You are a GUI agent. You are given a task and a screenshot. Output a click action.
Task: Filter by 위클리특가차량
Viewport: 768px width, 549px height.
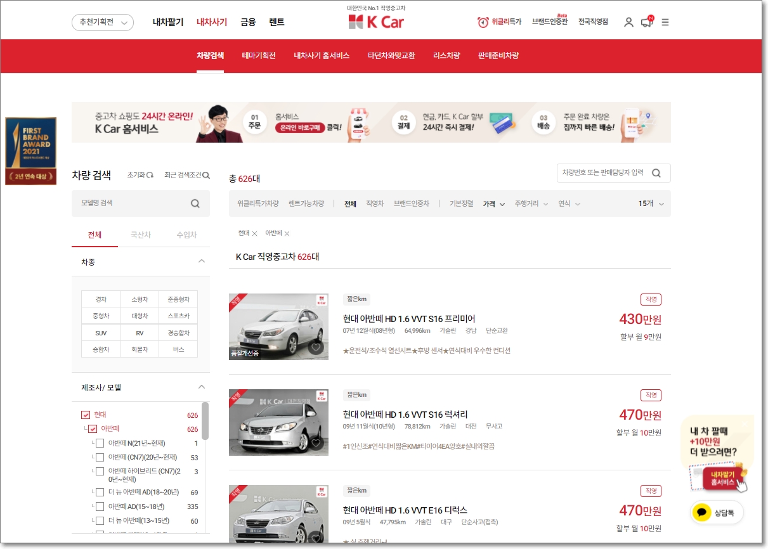[257, 204]
